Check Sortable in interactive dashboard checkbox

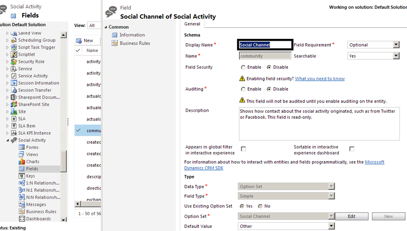coord(352,149)
